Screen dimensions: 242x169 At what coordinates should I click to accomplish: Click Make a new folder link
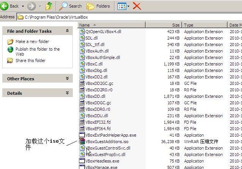pos(32,41)
